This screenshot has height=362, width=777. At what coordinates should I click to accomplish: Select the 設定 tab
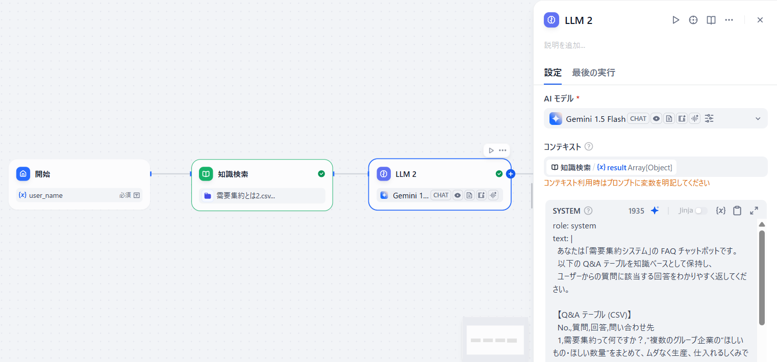coord(553,72)
